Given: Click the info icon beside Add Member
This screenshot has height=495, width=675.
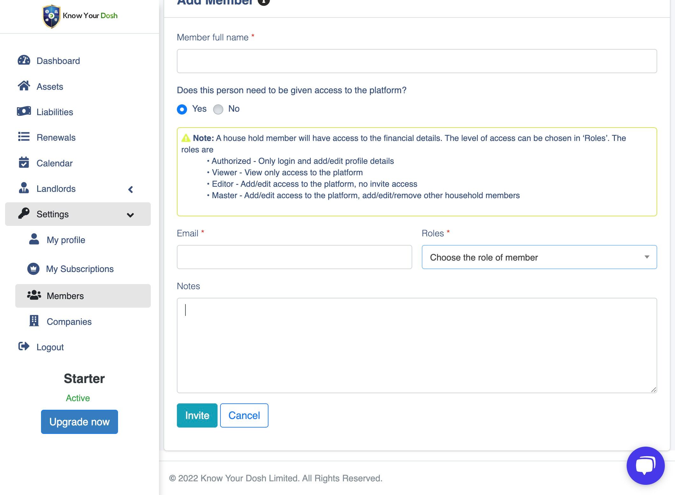Looking at the screenshot, I should point(263,2).
